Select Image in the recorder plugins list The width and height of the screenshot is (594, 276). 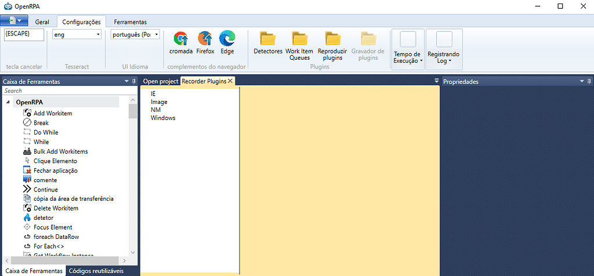[159, 102]
